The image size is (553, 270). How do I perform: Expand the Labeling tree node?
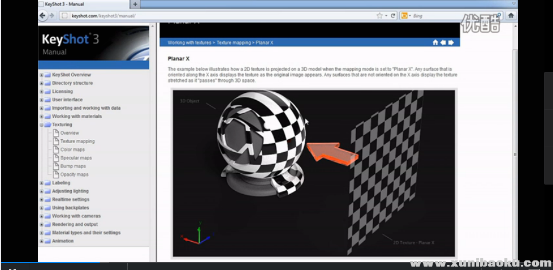pos(41,183)
